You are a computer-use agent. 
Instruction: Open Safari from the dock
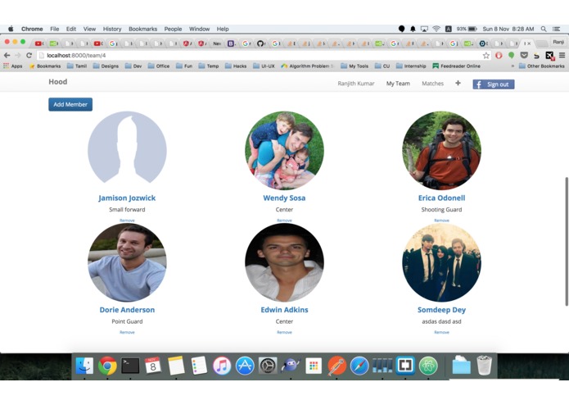pyautogui.click(x=359, y=366)
